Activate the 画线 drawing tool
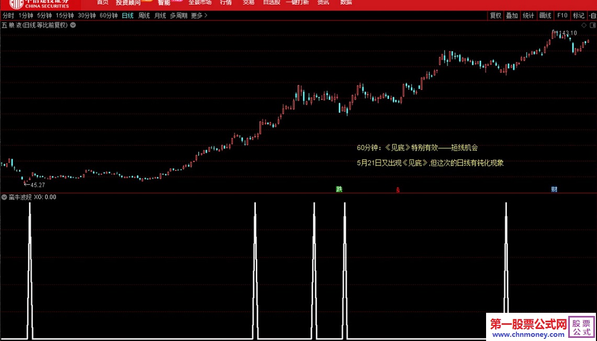Screen dimensions: 597x341 click(545, 16)
